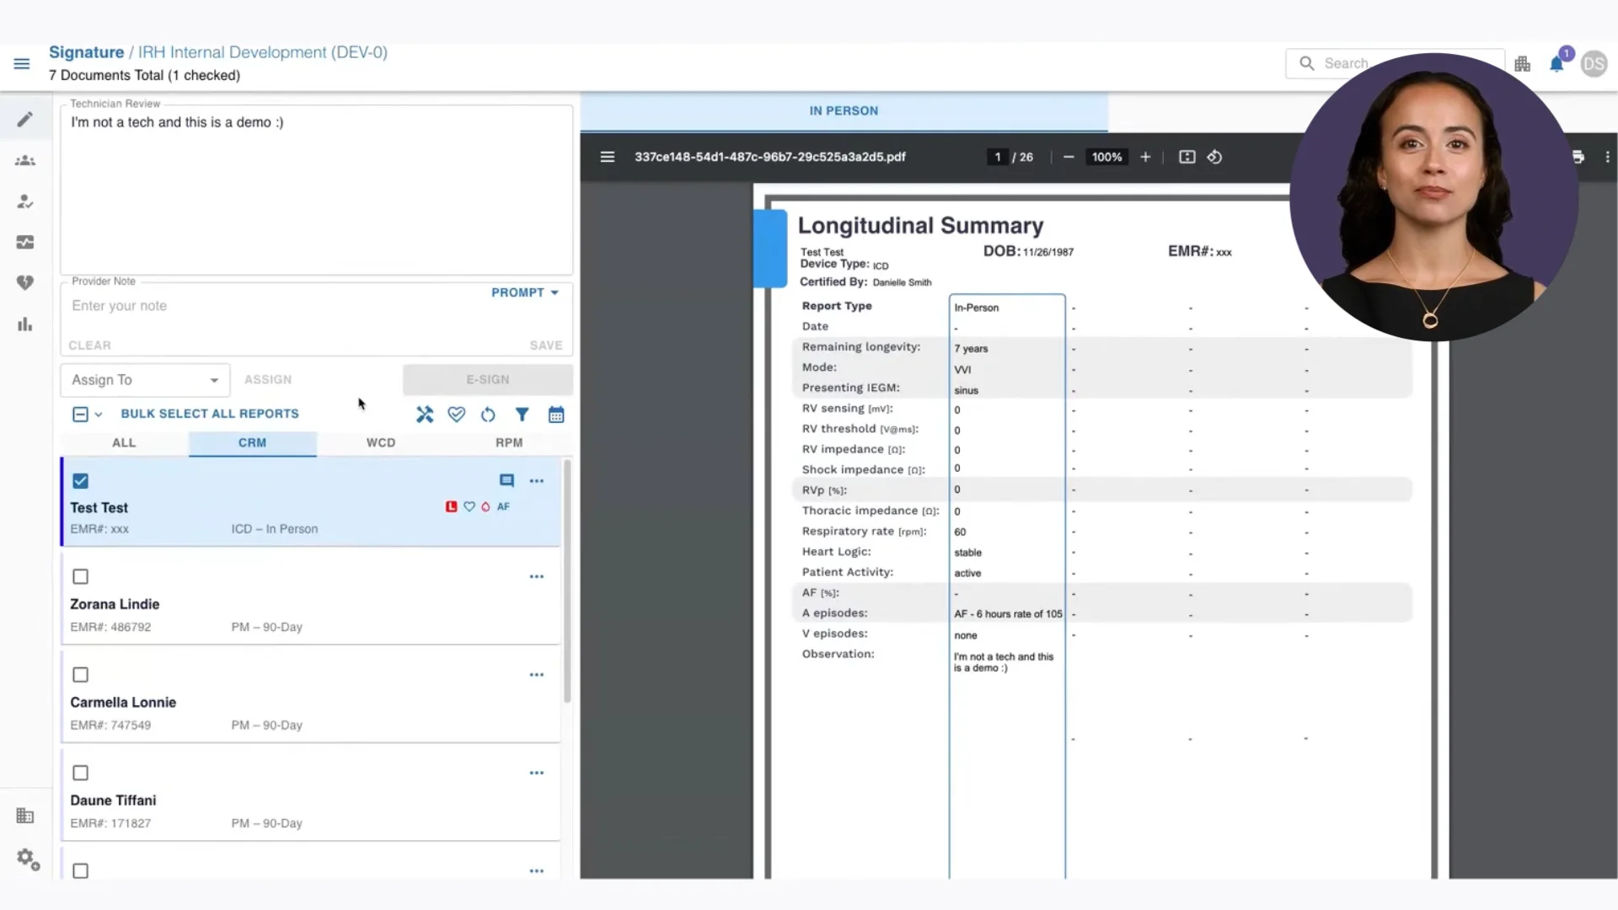Viewport: 1618px width, 910px height.
Task: Switch to the WCD tab
Action: (x=380, y=442)
